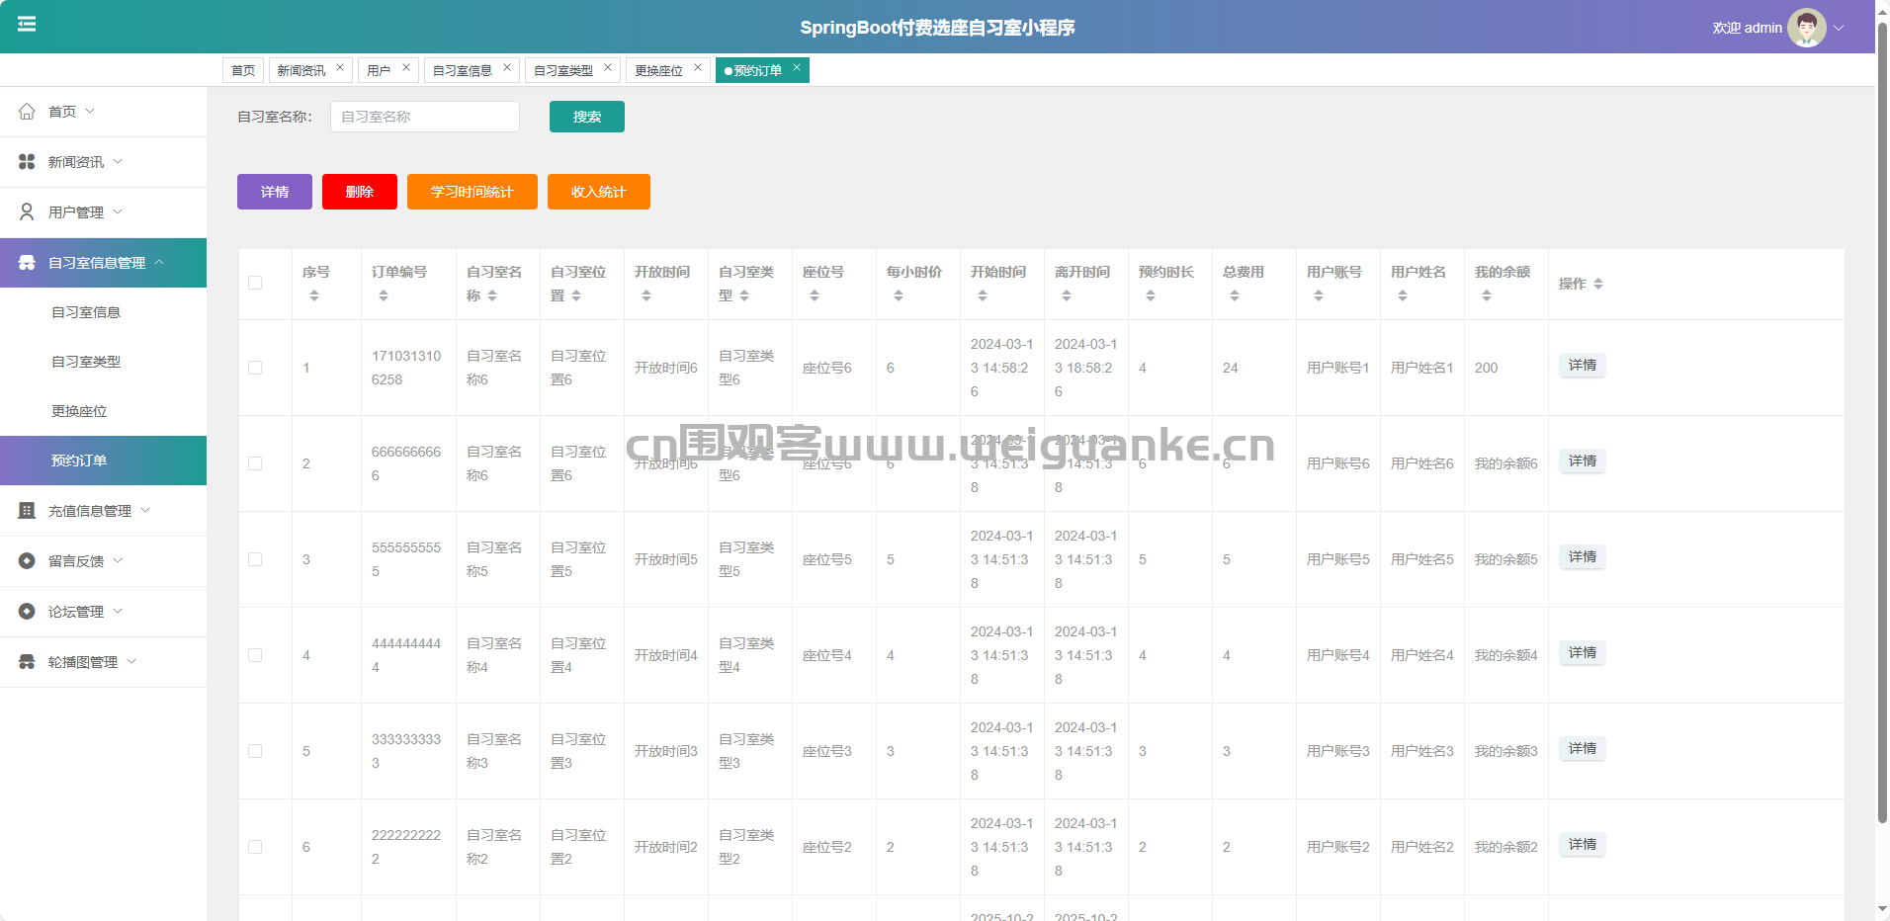The image size is (1890, 921).
Task: Click the hamburger menu icon in header
Action: [27, 24]
